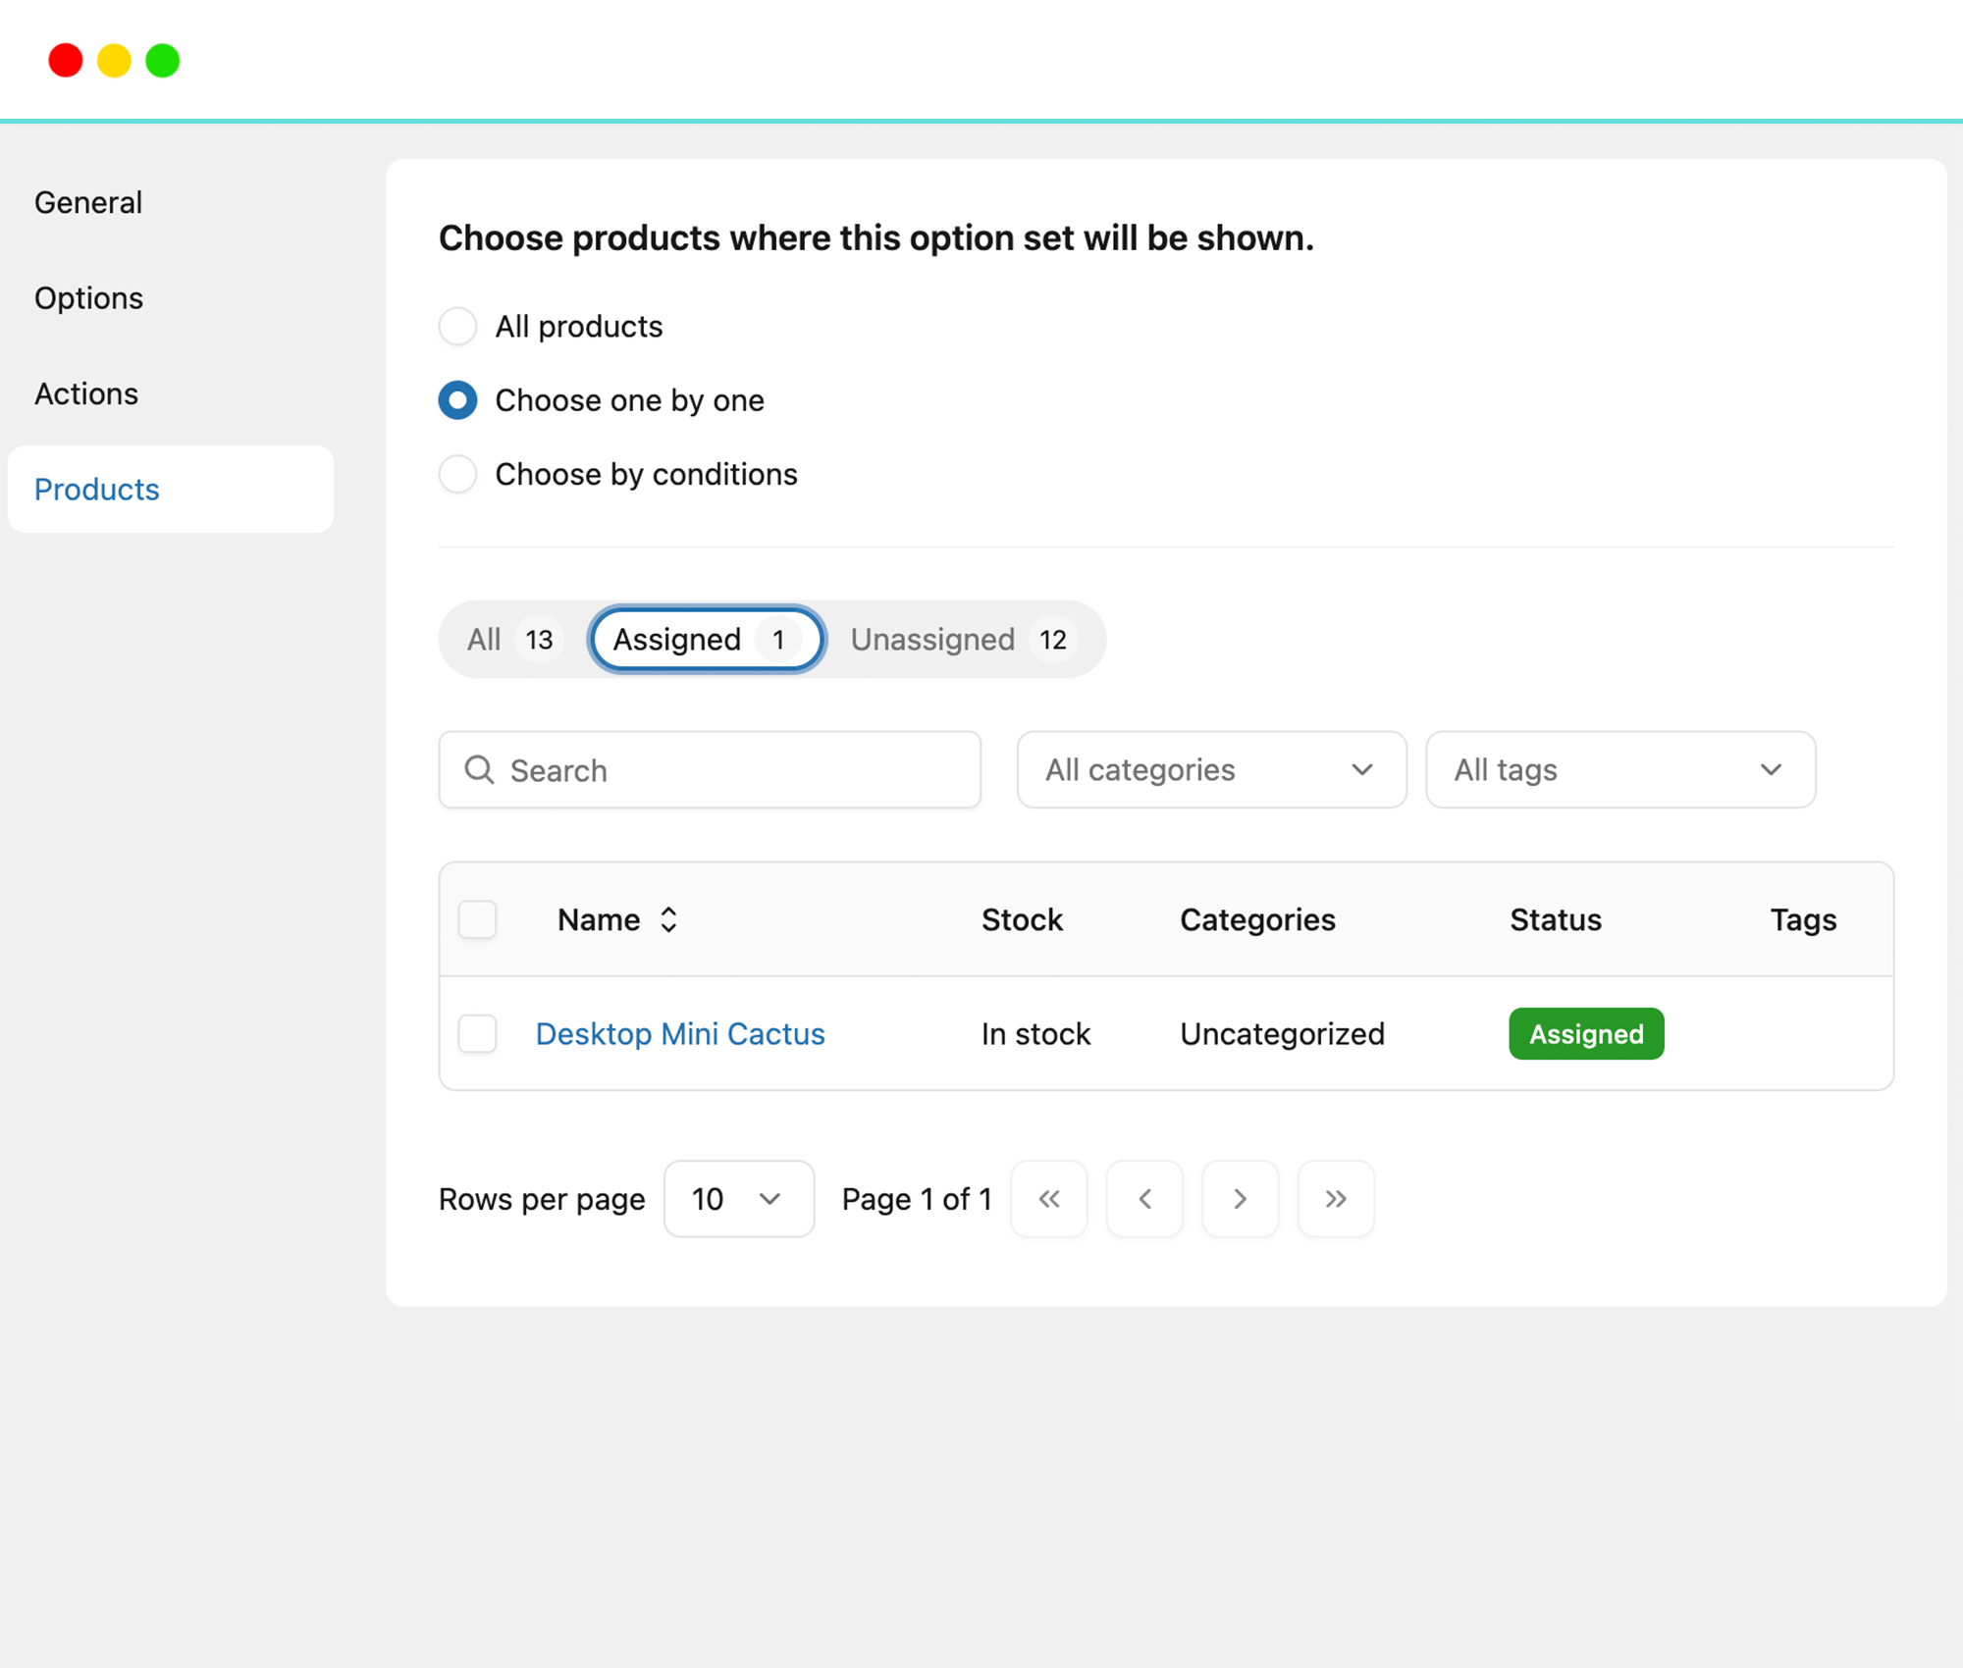Sort by Name column arrows
The image size is (1963, 1668).
[x=668, y=919]
